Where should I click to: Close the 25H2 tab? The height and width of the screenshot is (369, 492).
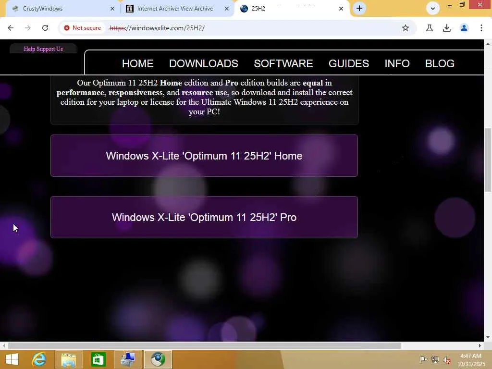click(x=341, y=9)
